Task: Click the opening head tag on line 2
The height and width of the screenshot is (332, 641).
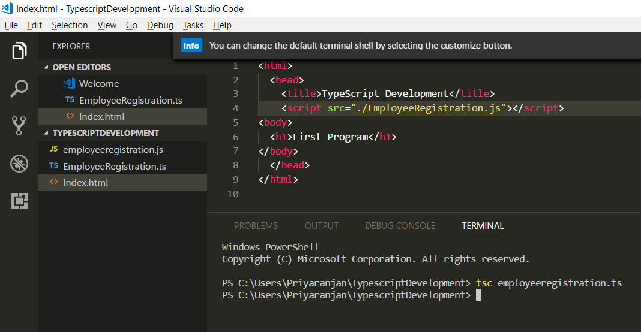Action: tap(287, 80)
